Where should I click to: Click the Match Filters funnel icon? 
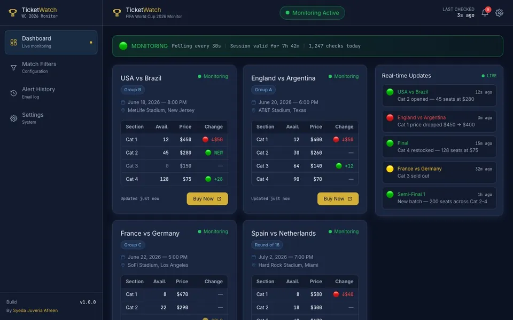(x=13, y=68)
